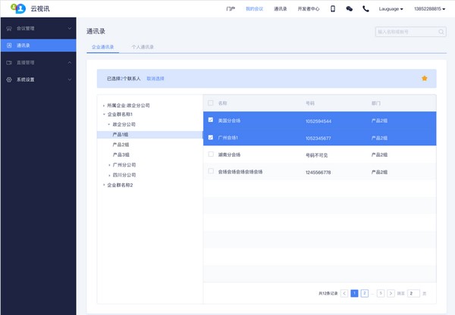Toggle the select-all checkbox in table header
Screen dimensions: 455x315
[x=211, y=102]
